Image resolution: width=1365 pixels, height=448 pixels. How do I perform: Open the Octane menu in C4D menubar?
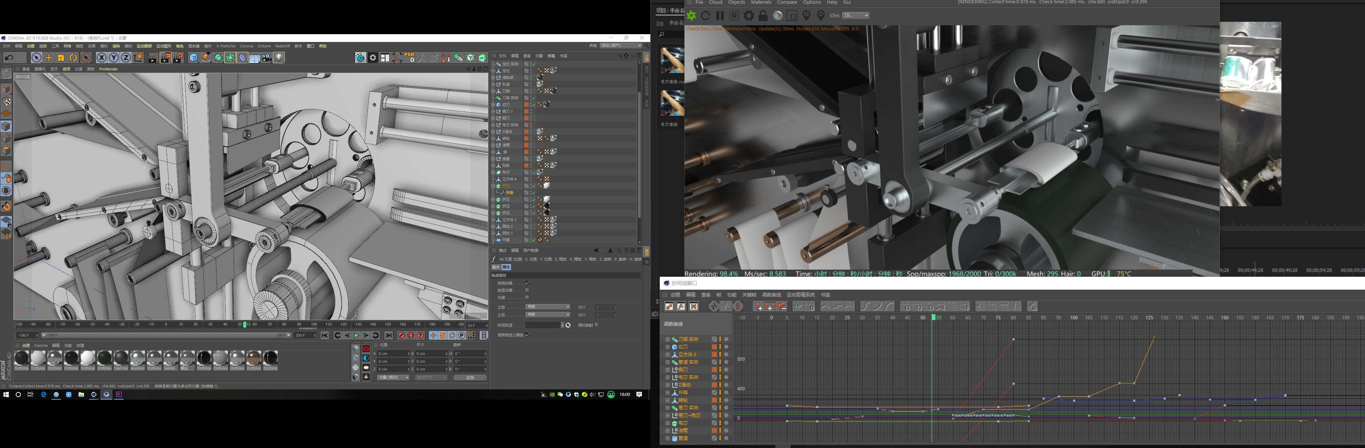coord(264,46)
